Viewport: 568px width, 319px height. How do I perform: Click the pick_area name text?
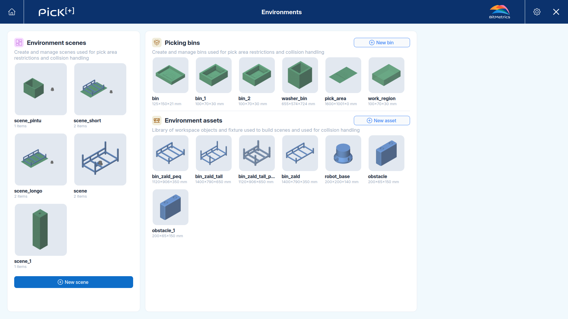(335, 98)
